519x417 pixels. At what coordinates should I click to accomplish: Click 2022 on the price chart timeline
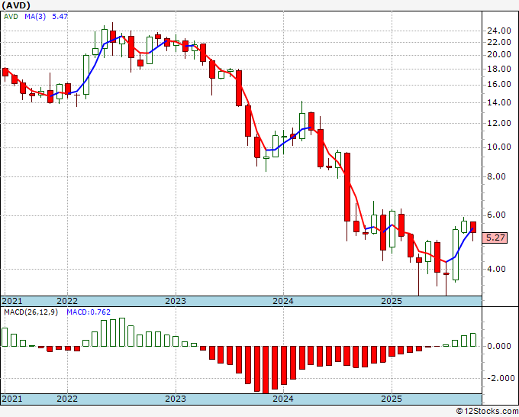click(67, 301)
